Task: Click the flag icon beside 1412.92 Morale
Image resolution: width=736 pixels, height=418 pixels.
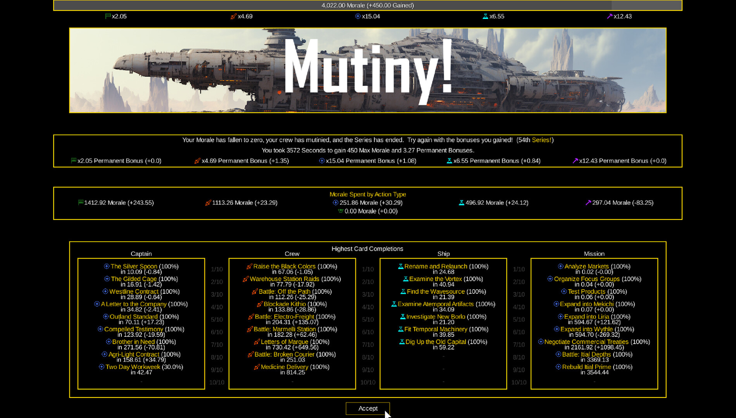Action: 81,202
